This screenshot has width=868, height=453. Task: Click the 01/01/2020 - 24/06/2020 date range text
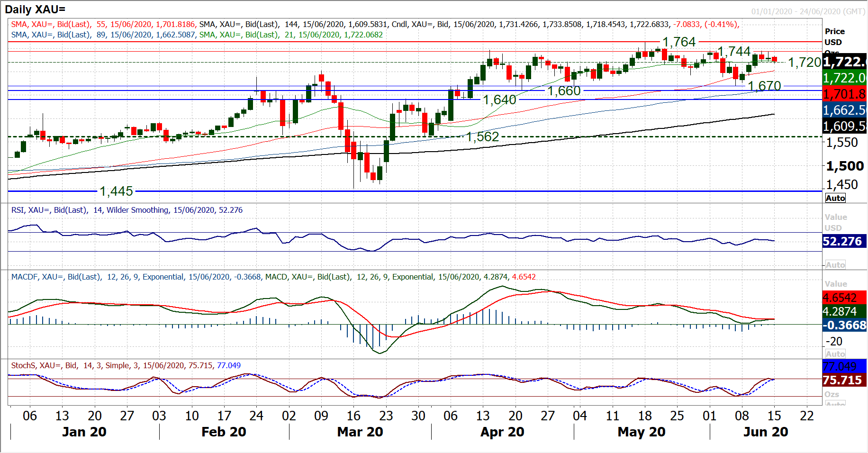click(x=808, y=11)
